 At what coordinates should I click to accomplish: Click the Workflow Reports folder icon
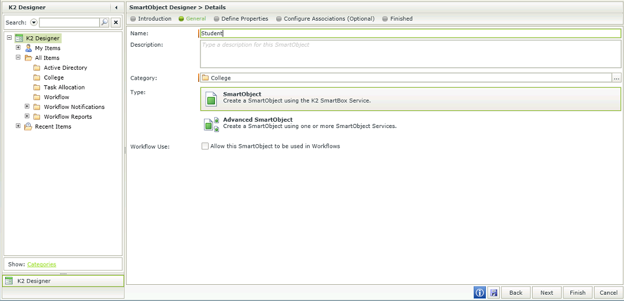coord(37,116)
